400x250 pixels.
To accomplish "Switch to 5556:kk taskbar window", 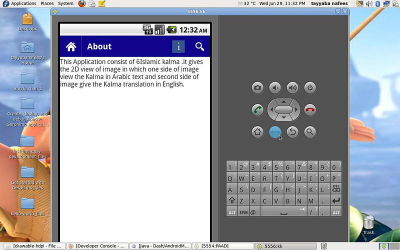I will click(x=285, y=246).
